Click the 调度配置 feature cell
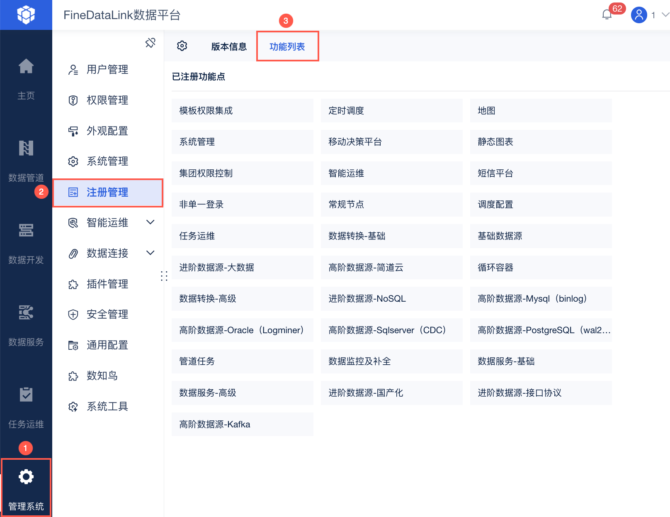Viewport: 670px width, 517px height. coord(541,205)
